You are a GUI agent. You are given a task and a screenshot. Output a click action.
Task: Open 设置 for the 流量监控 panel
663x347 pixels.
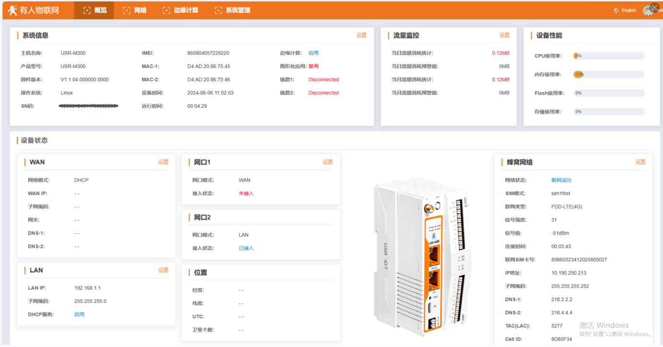(x=504, y=35)
